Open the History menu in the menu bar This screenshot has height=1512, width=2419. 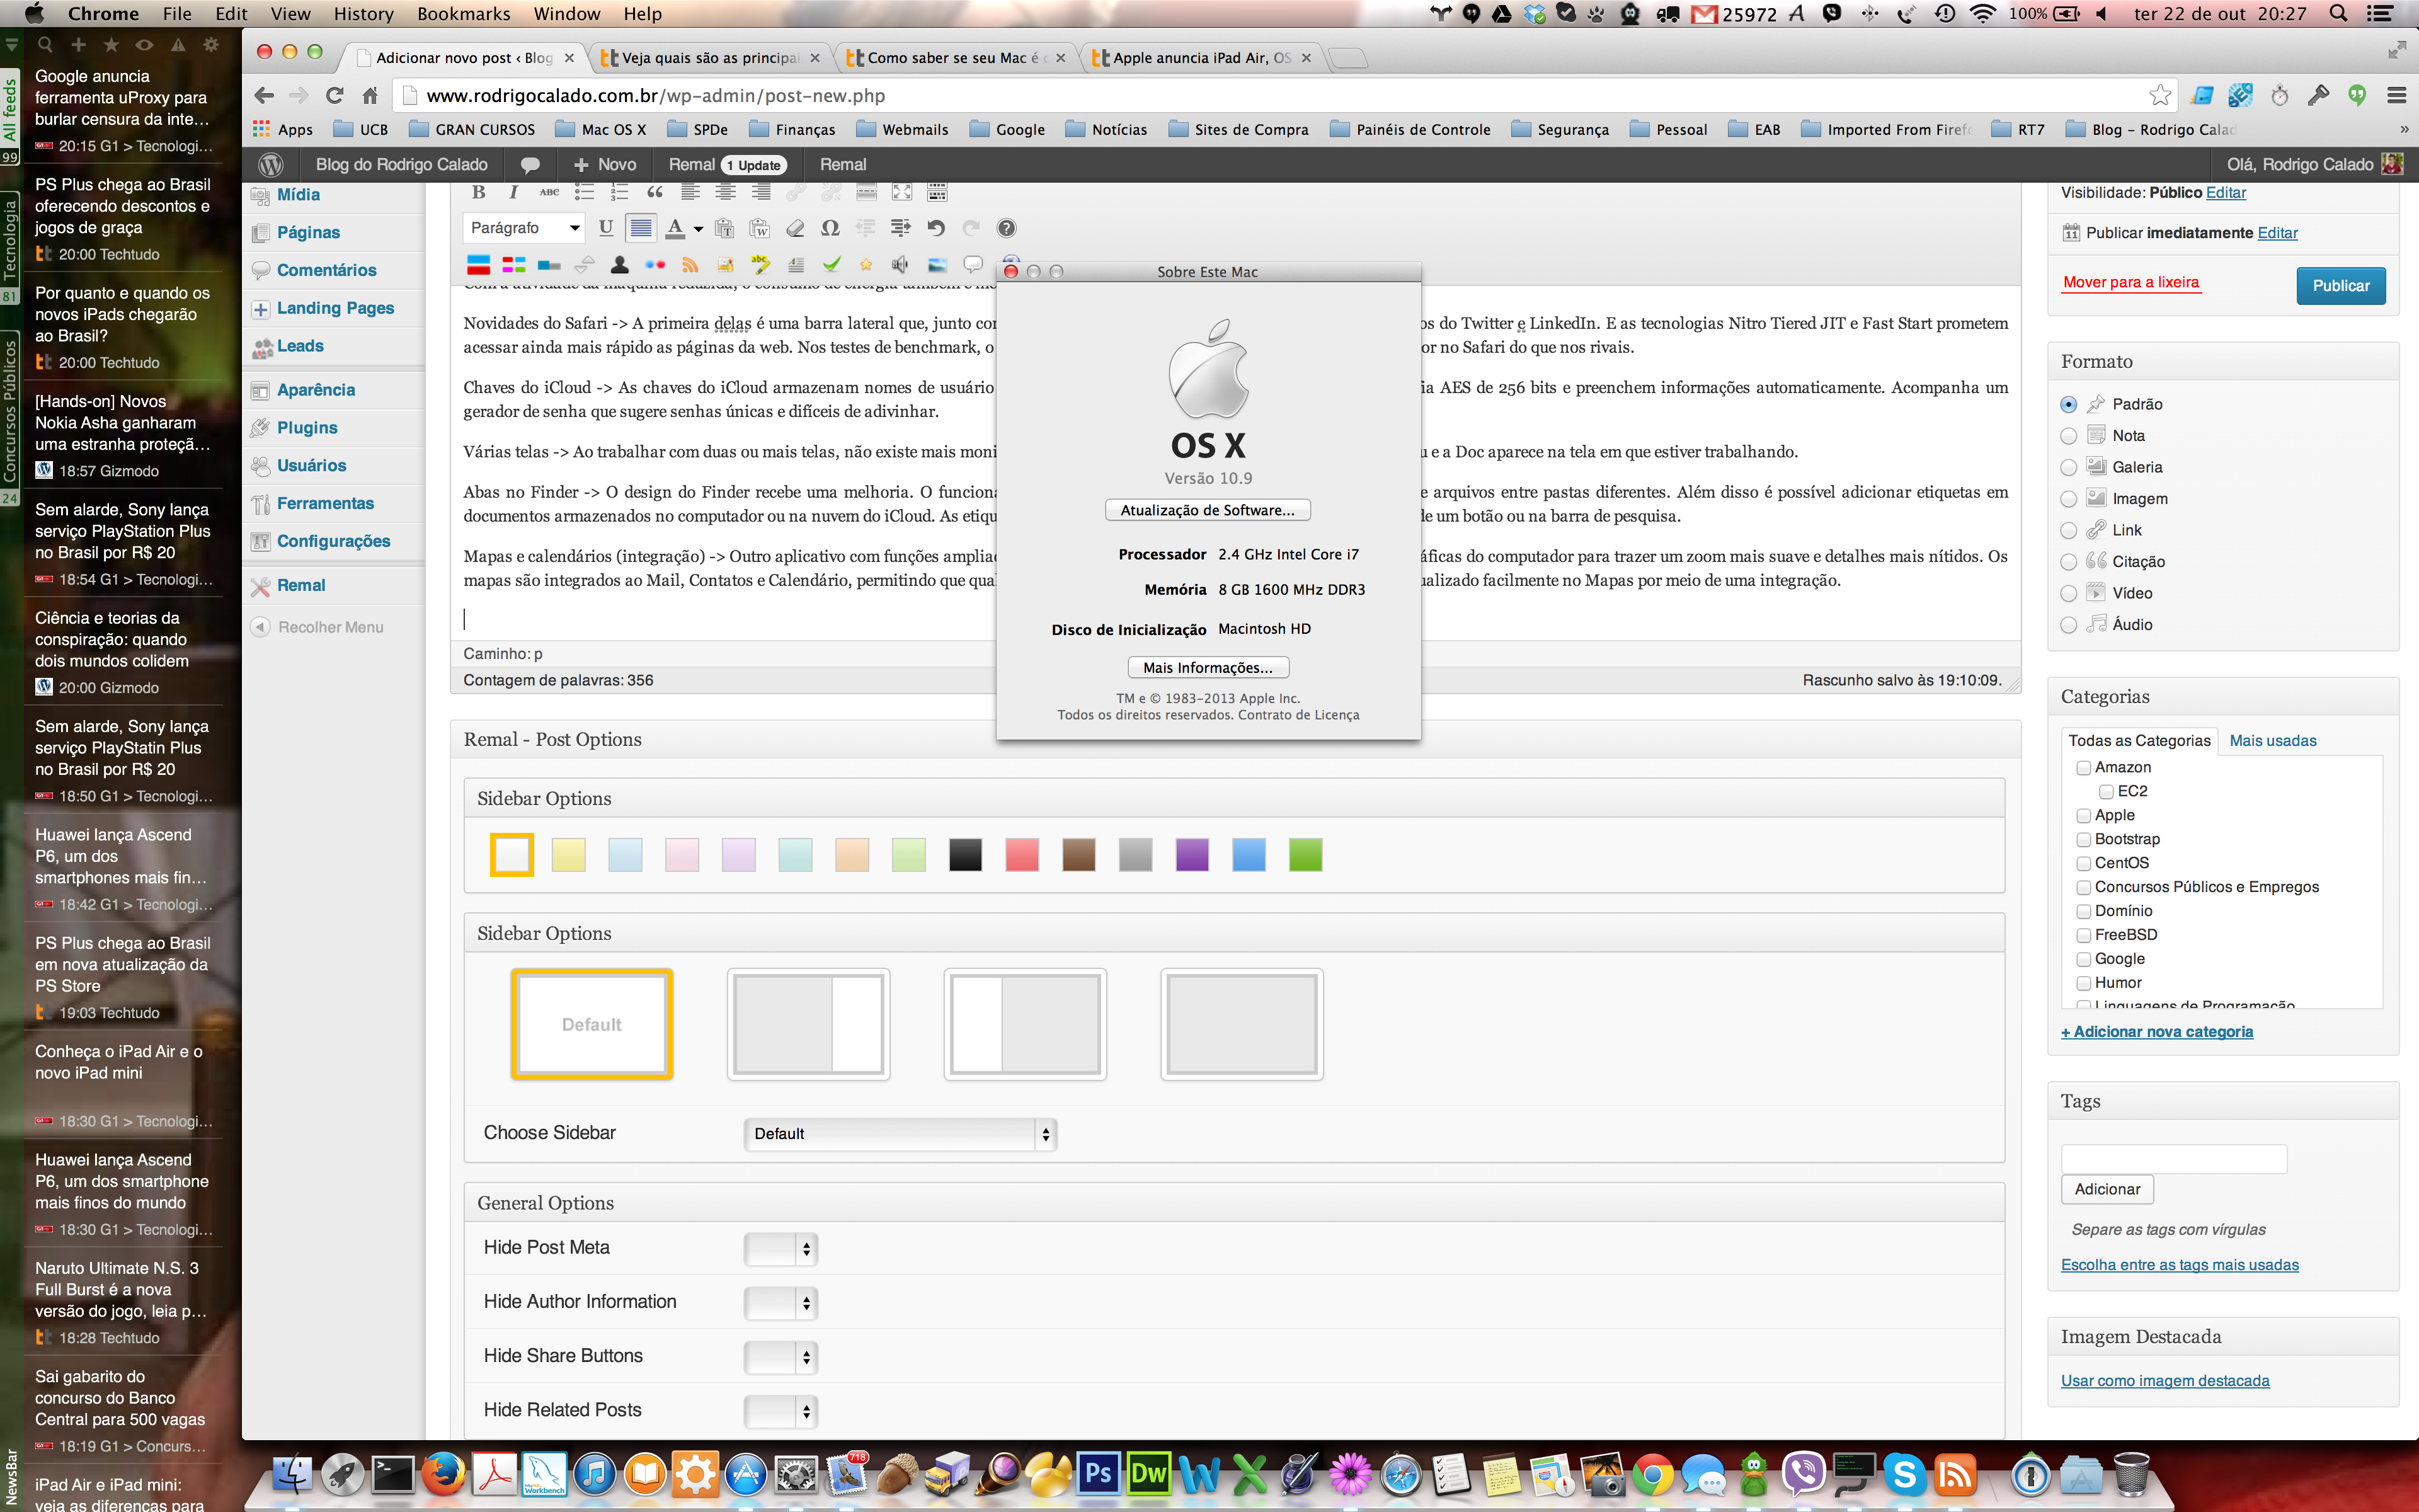tap(363, 14)
